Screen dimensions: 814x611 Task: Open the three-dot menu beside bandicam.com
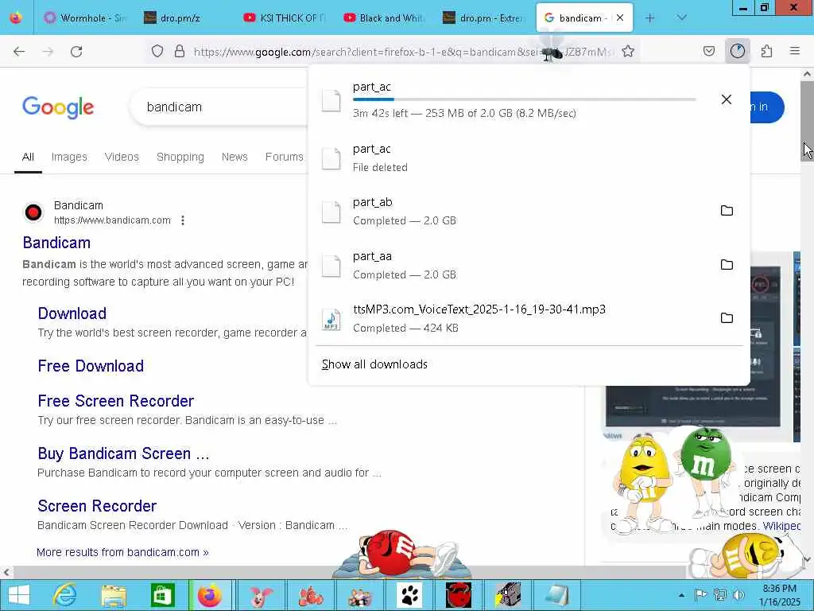click(183, 220)
